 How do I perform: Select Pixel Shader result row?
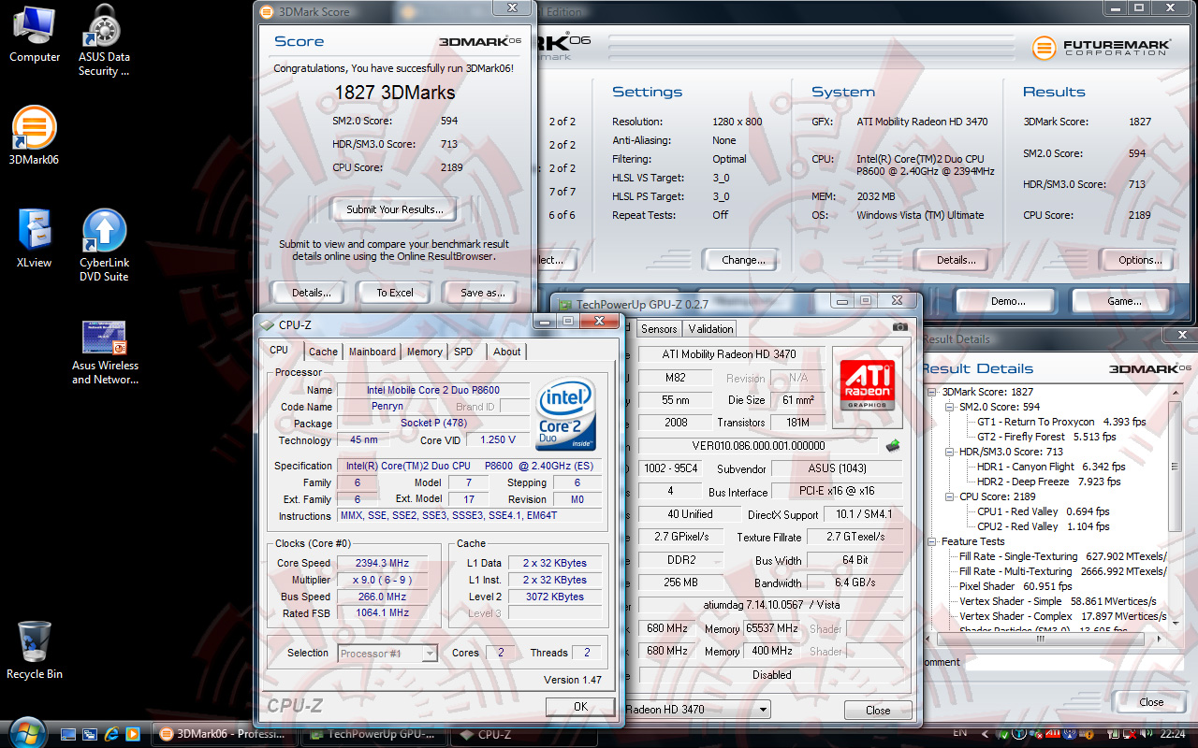point(1015,586)
